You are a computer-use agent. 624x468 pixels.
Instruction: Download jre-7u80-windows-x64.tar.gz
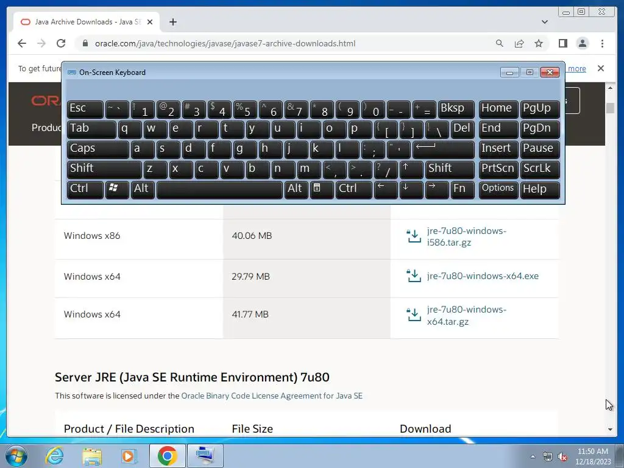click(466, 315)
